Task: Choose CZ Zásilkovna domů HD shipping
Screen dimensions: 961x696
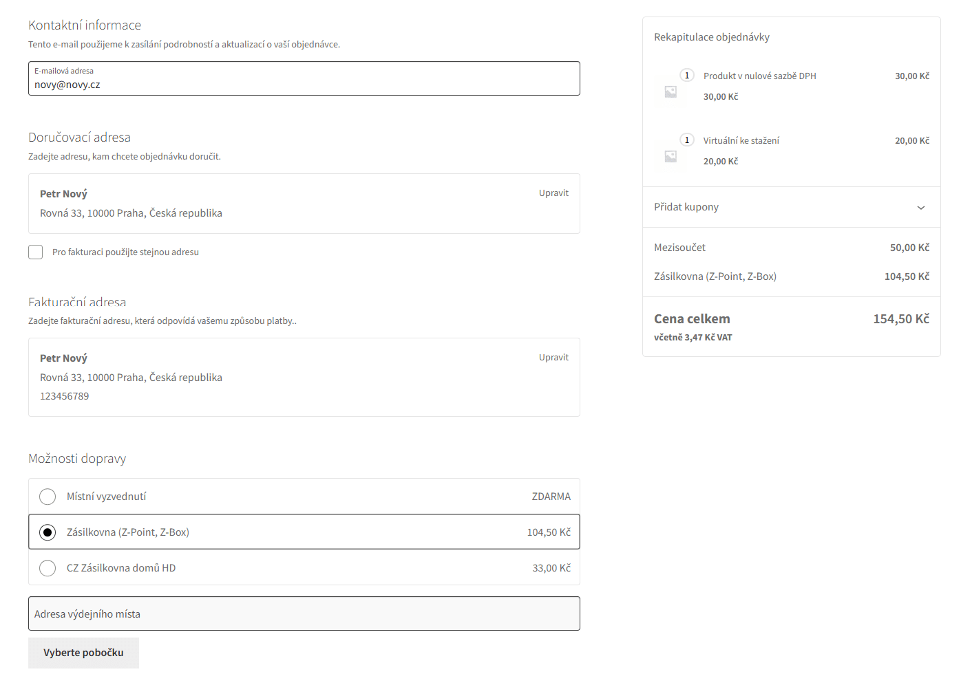Action: [47, 568]
